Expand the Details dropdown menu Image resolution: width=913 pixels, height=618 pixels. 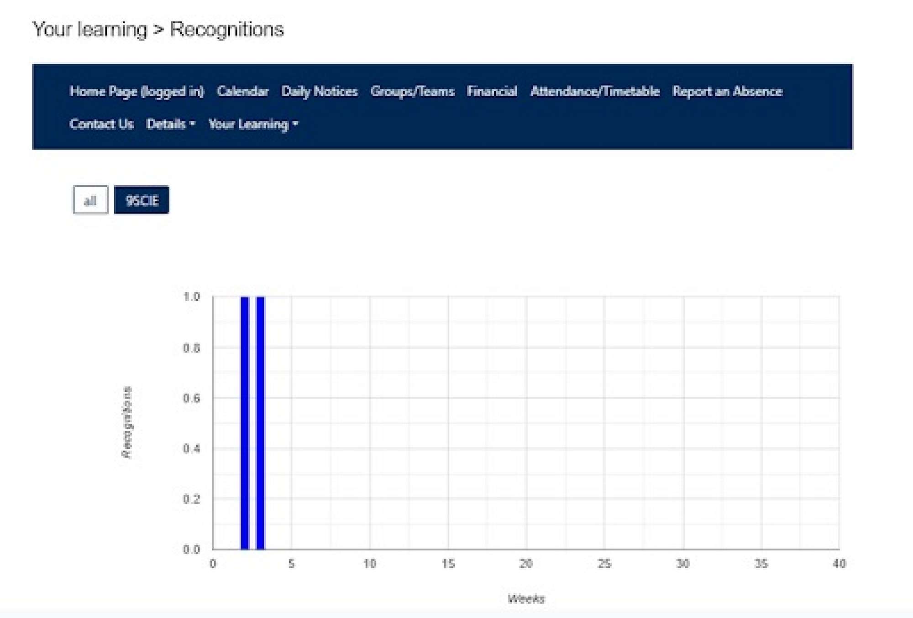pyautogui.click(x=166, y=124)
